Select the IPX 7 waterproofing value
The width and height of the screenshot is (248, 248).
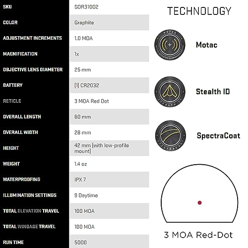(x=80, y=180)
